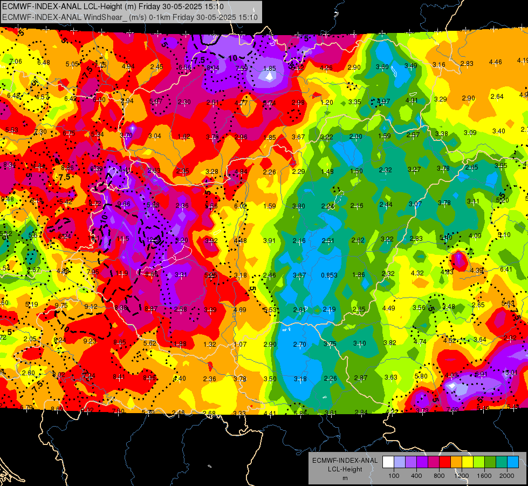Select the 3.60 value in the green area
Image resolution: width=528 pixels, height=486 pixels.
point(382,67)
